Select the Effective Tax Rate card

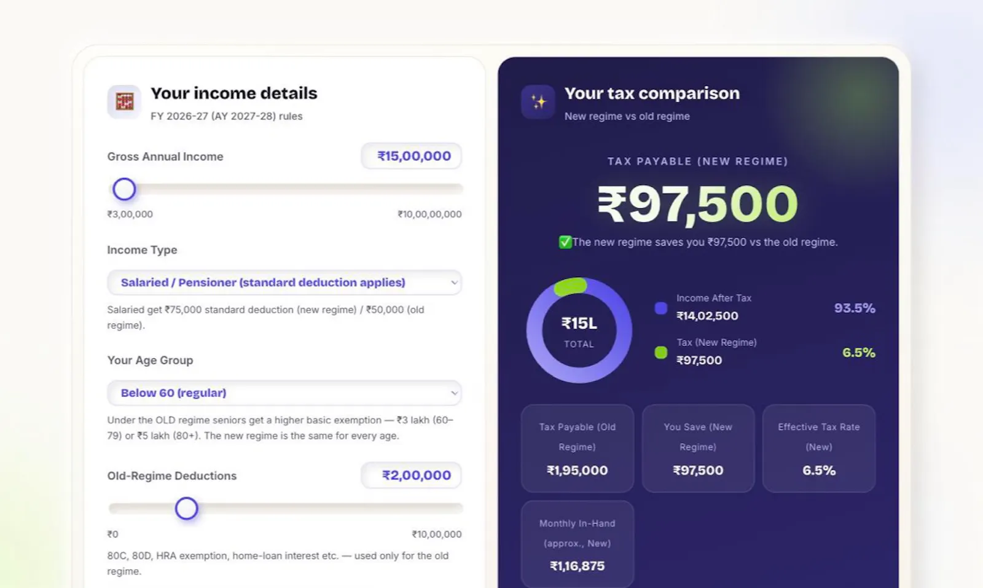click(819, 449)
